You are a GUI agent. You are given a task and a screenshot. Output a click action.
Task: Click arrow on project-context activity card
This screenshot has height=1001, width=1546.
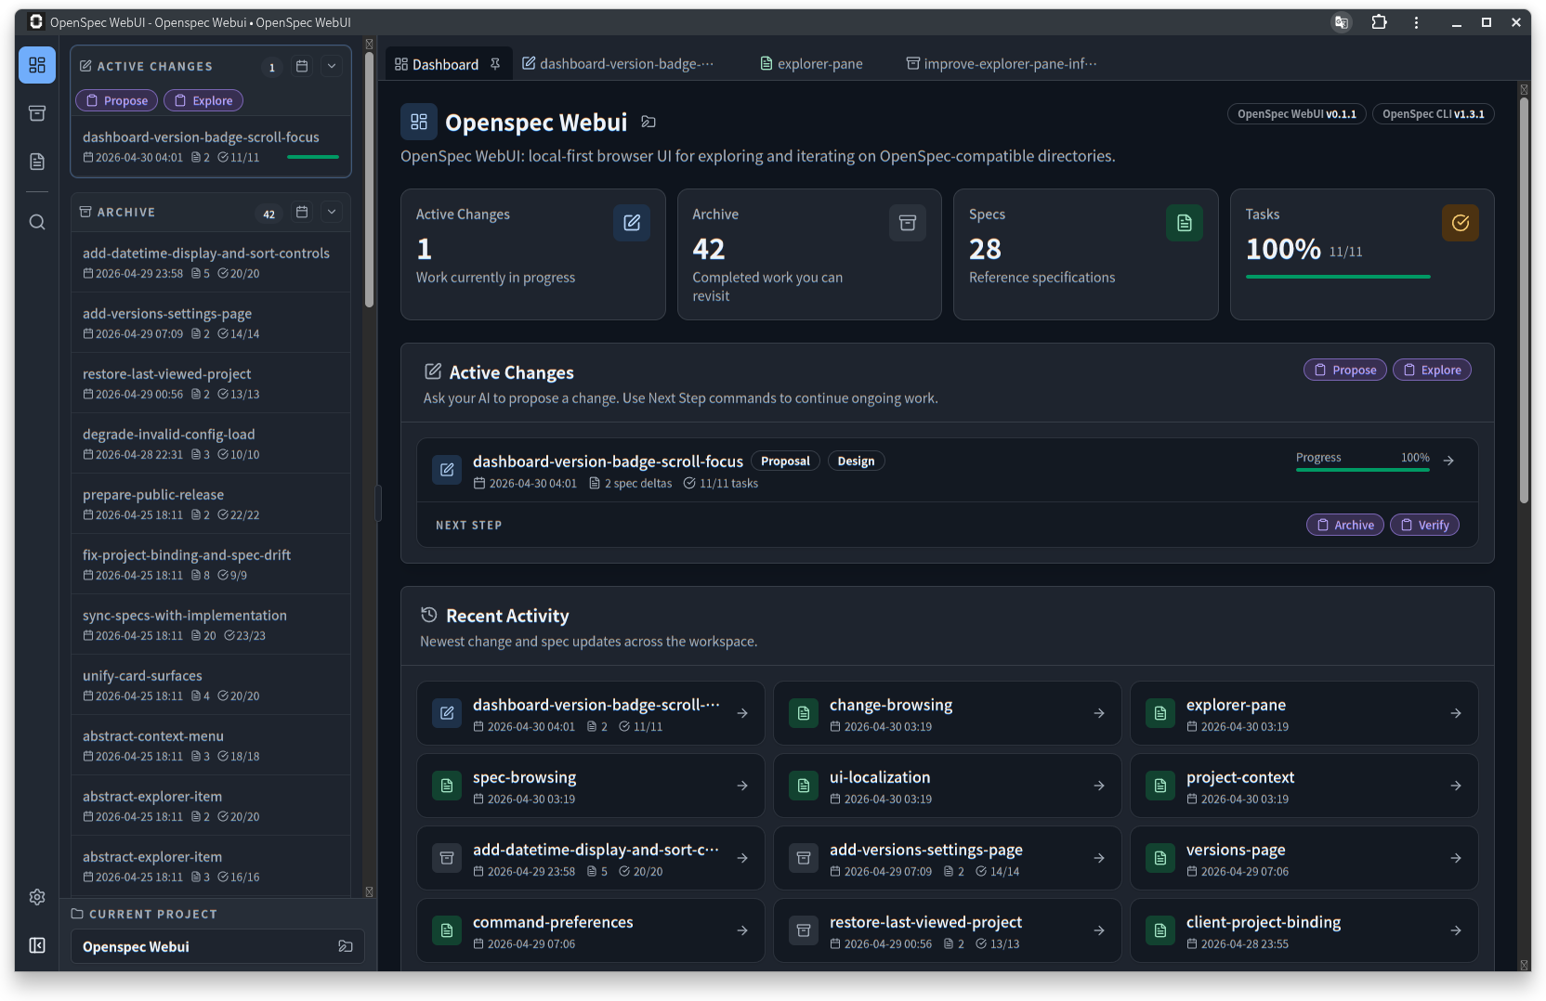click(x=1456, y=786)
